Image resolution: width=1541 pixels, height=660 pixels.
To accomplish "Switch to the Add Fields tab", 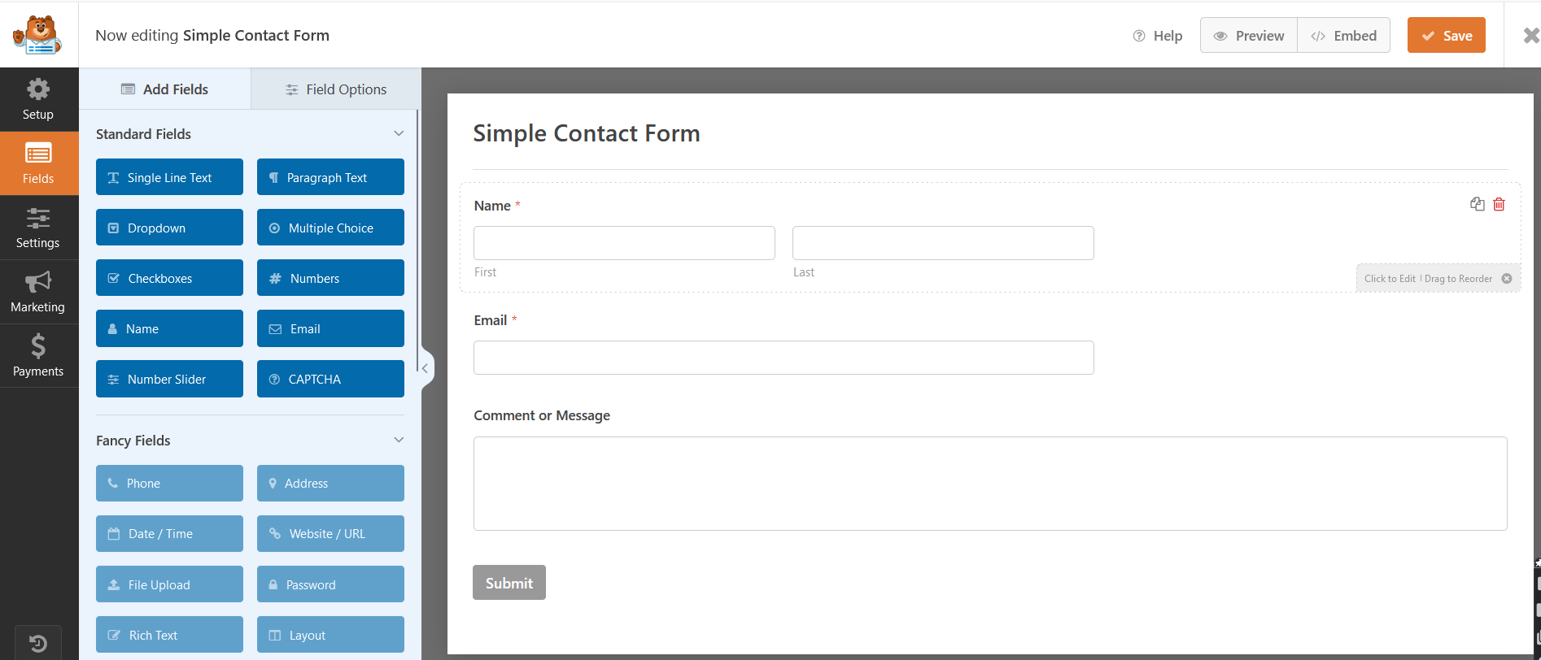I will point(165,89).
